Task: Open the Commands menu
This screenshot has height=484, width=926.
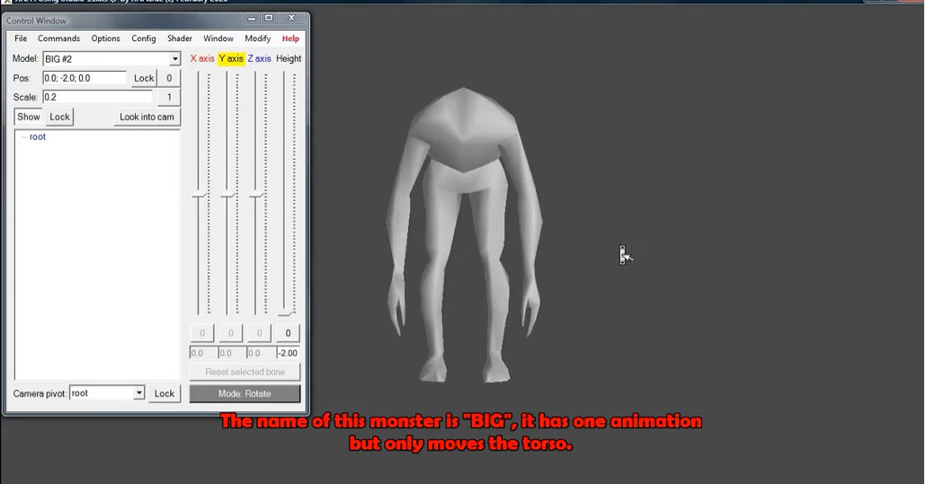Action: coord(58,39)
